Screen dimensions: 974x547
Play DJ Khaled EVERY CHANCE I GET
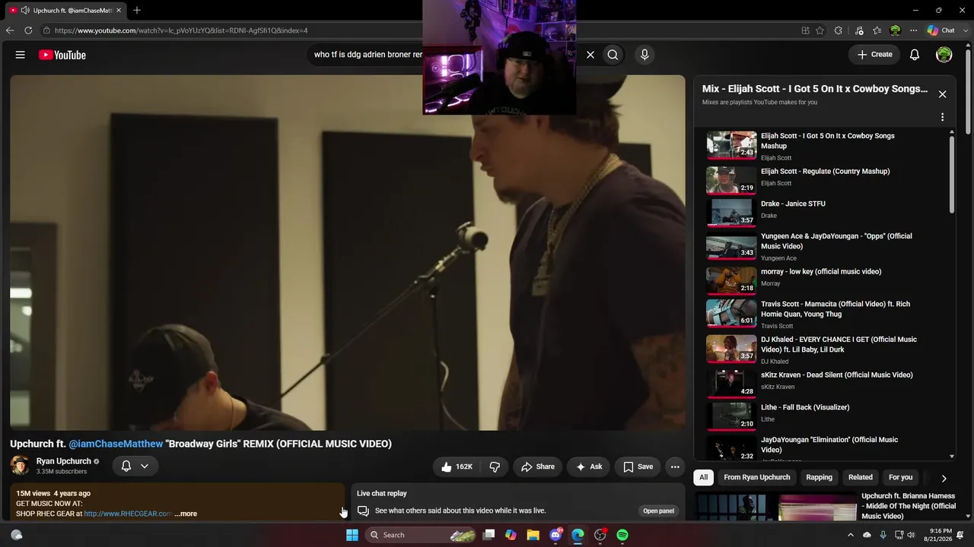click(826, 349)
